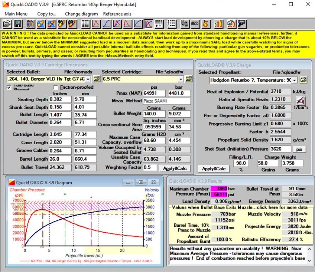Click the Charge Weight grains field 58.0

click(268, 163)
